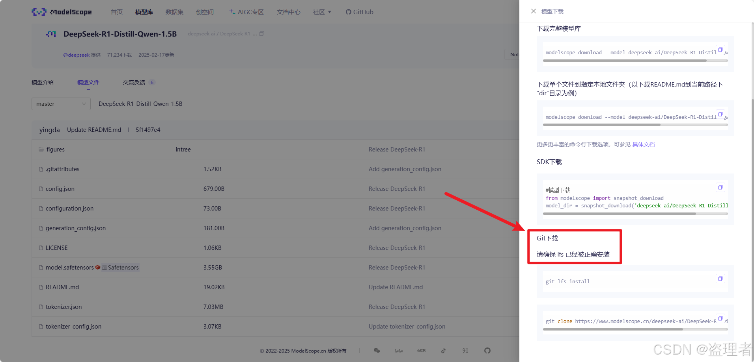This screenshot has width=754, height=362.
Task: Open the configuration.json file
Action: point(69,209)
